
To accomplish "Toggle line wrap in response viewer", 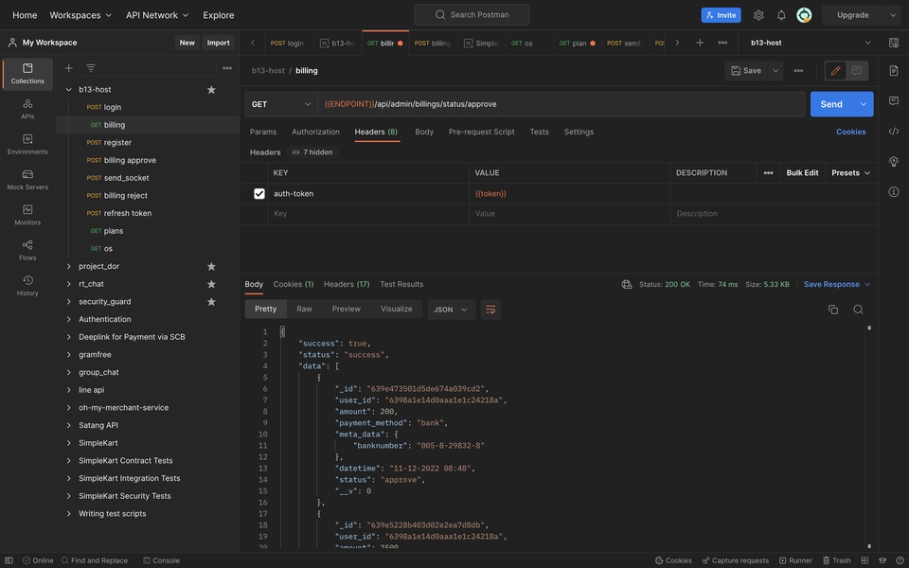I will tap(490, 310).
